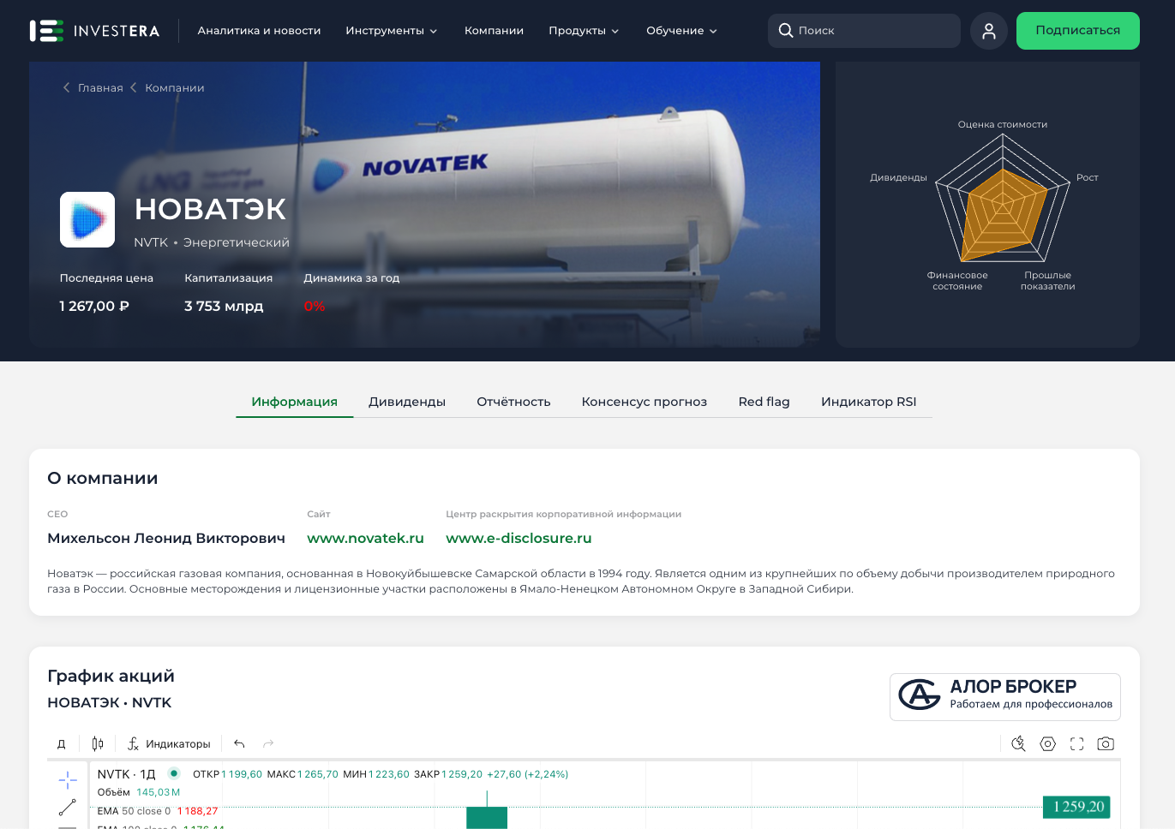Toggle the crosshair cursor tool
Image resolution: width=1175 pixels, height=829 pixels.
point(67,780)
